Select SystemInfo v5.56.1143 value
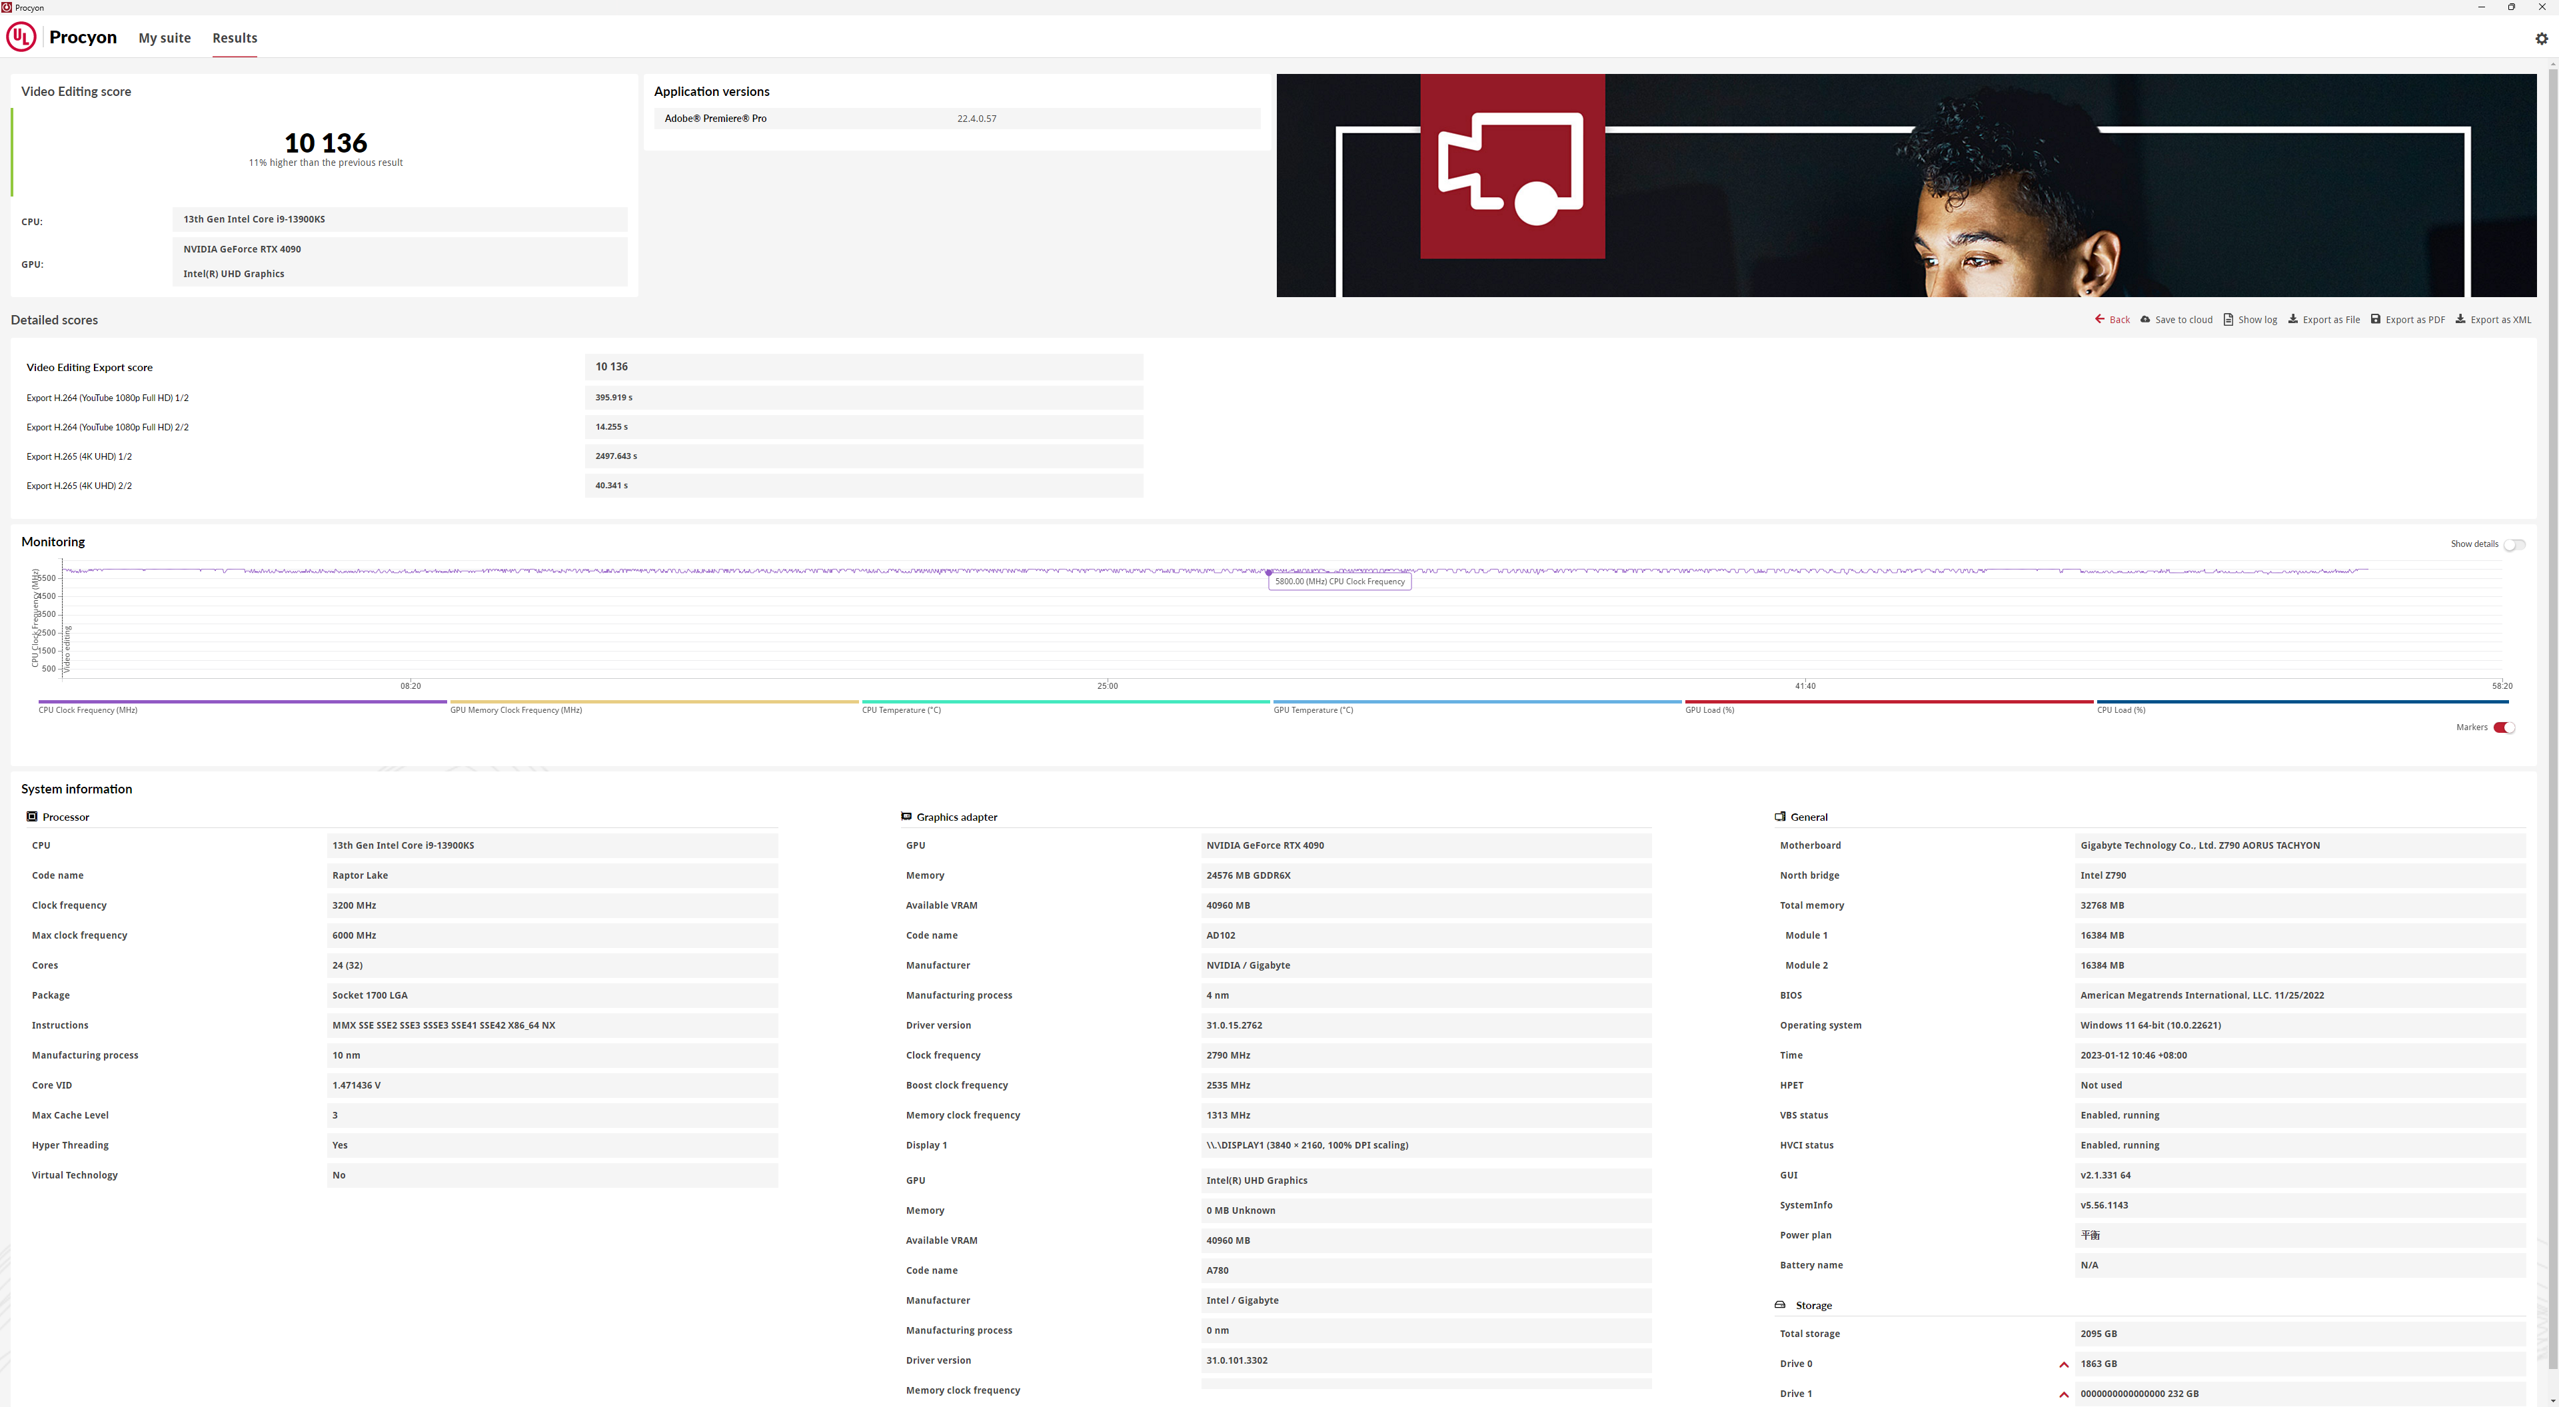 point(2300,1205)
